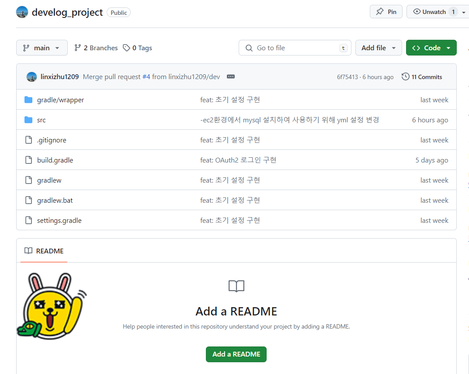View the 2 Branches link
This screenshot has width=469, height=374.
click(96, 48)
